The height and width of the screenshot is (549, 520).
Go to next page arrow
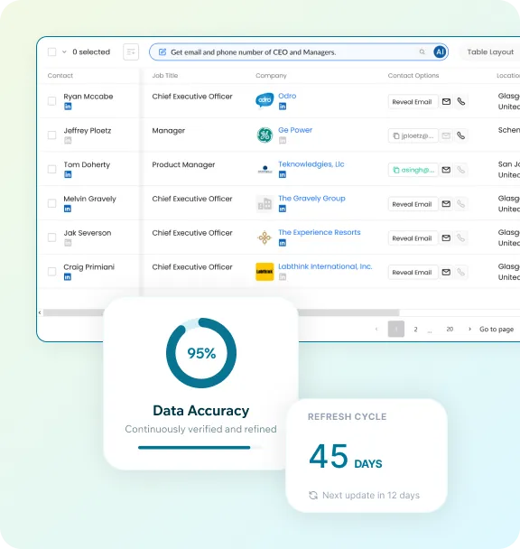(469, 329)
